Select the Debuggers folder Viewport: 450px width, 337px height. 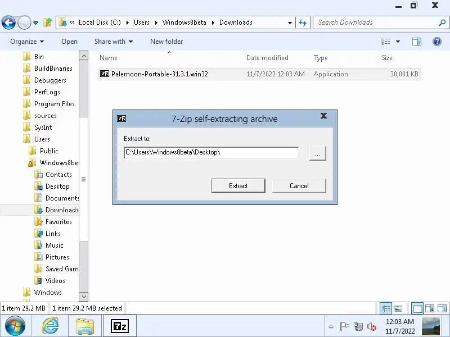50,80
